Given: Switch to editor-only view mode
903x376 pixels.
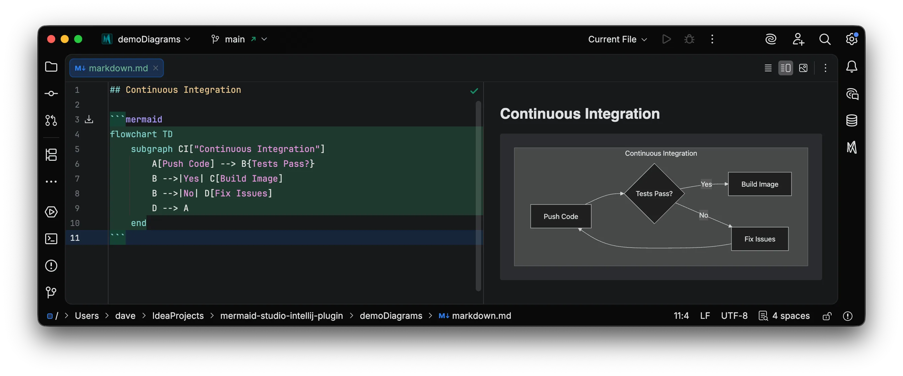Looking at the screenshot, I should 768,68.
